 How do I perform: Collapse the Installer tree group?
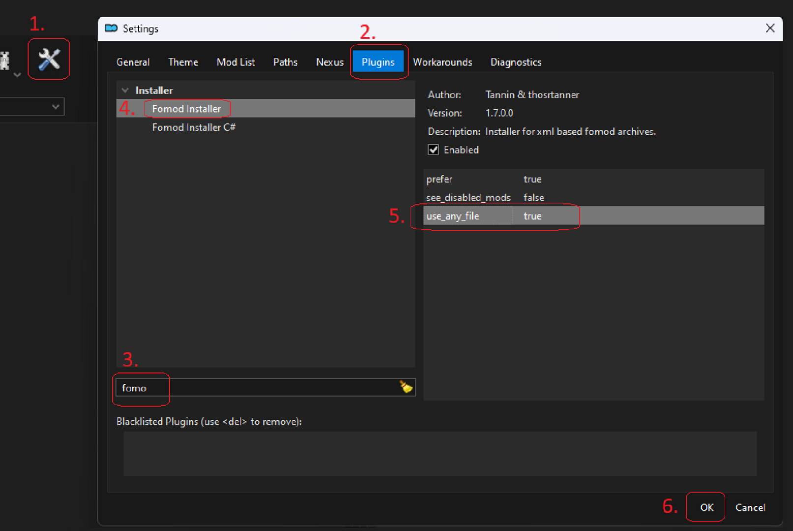pyautogui.click(x=125, y=90)
